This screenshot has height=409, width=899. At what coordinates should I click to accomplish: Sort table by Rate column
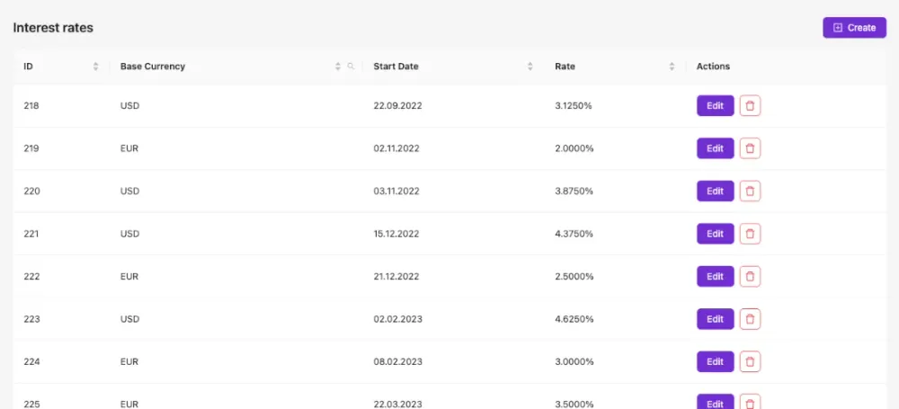[x=672, y=67]
